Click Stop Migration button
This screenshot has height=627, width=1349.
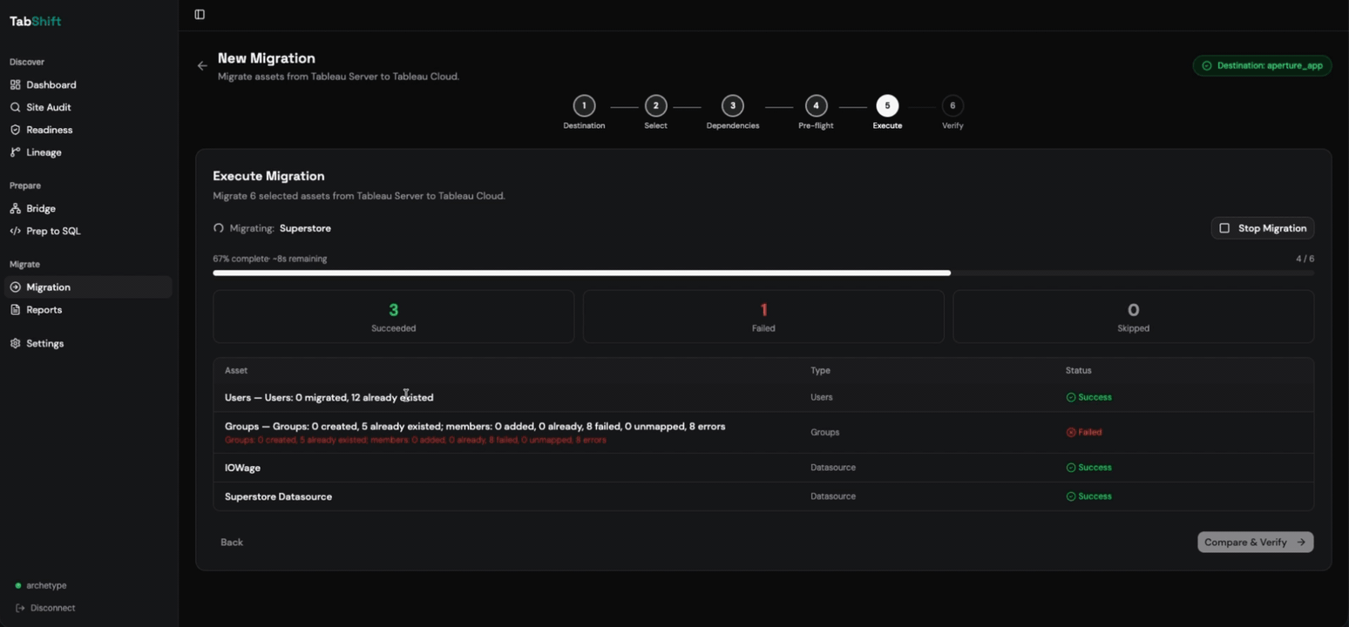tap(1263, 228)
